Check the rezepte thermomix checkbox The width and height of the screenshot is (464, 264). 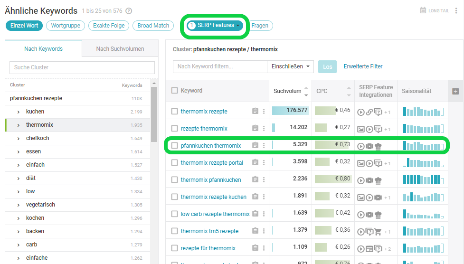175,129
